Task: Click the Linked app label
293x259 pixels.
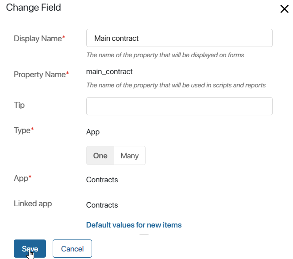Action: pyautogui.click(x=33, y=204)
